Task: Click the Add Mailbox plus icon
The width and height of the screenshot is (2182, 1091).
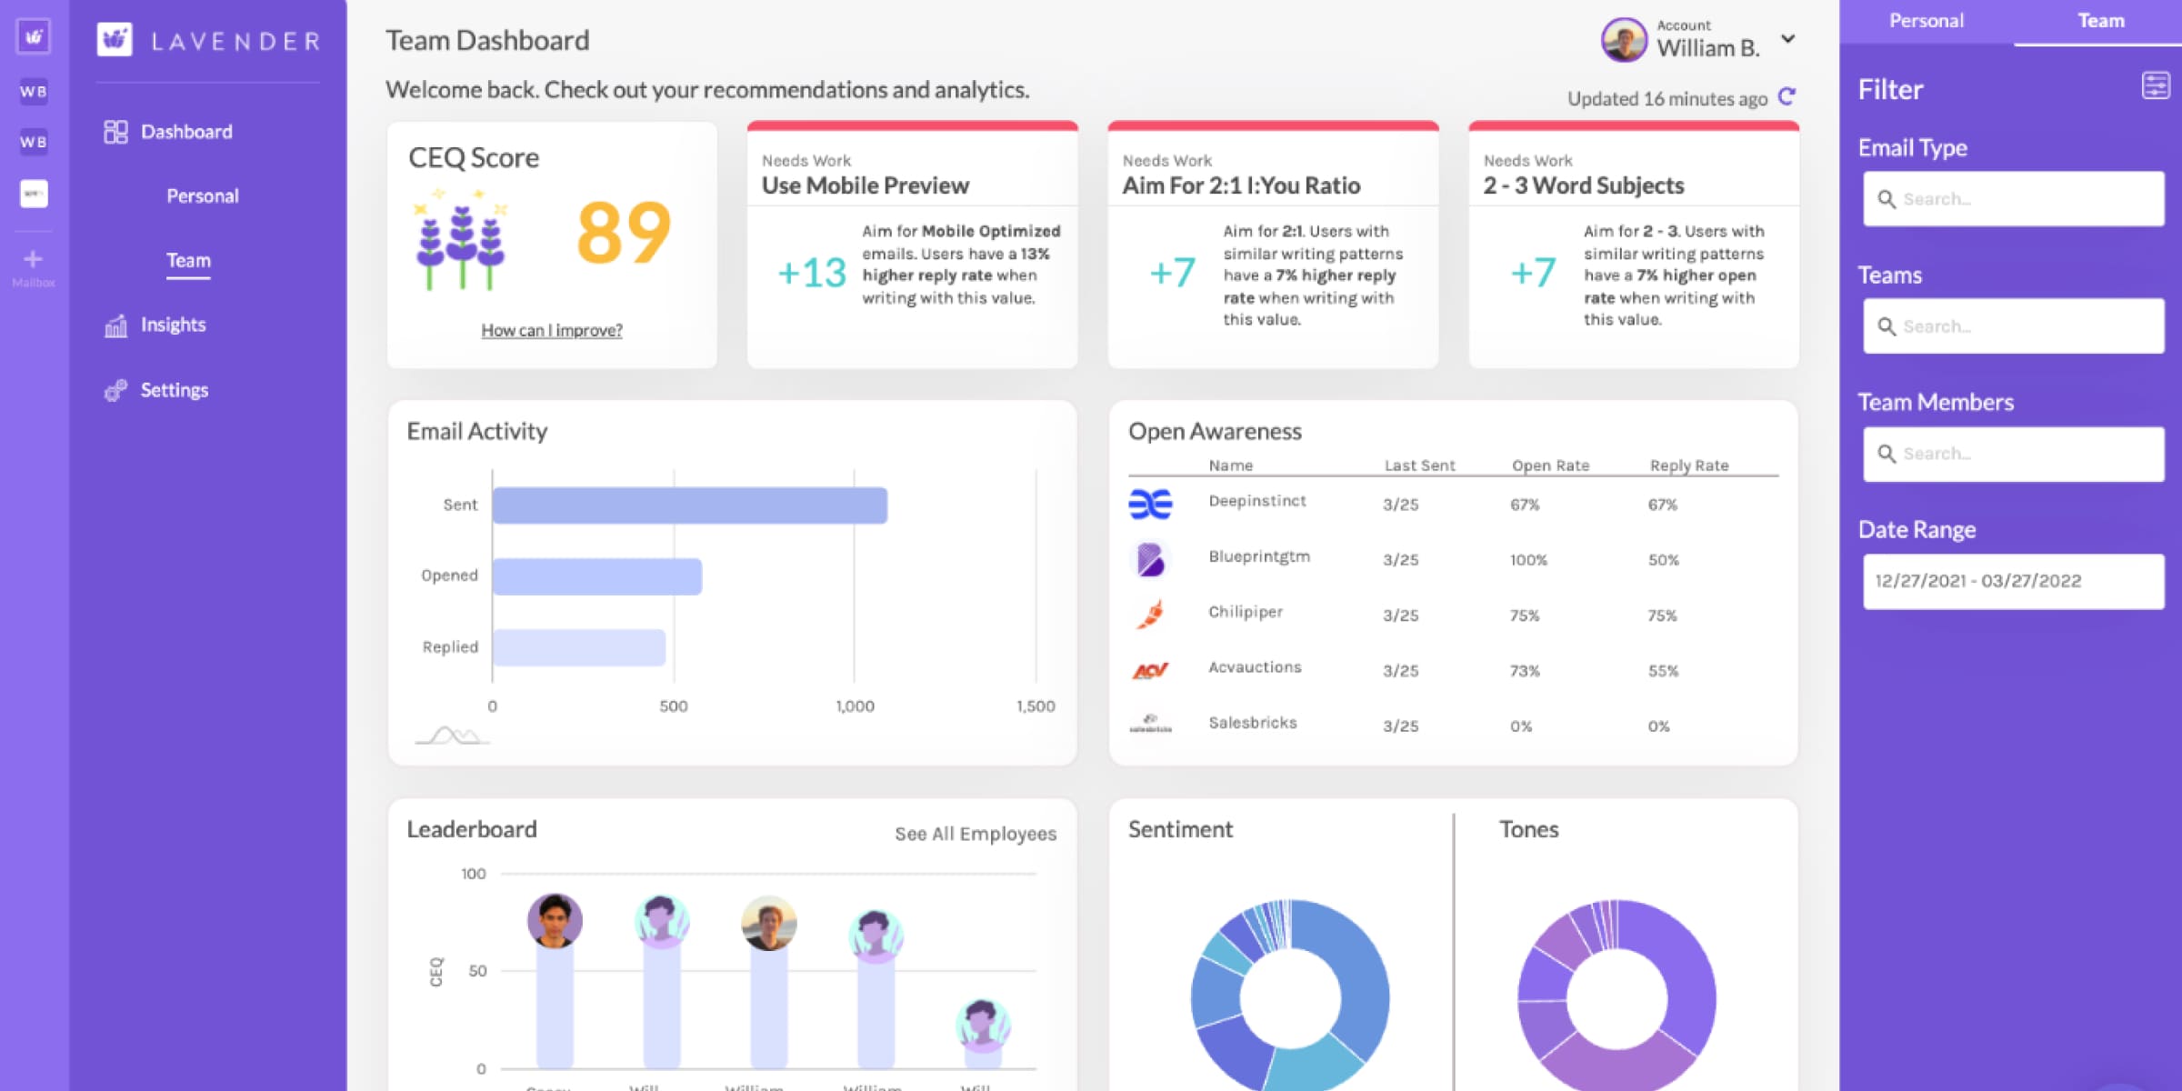Action: pyautogui.click(x=34, y=260)
